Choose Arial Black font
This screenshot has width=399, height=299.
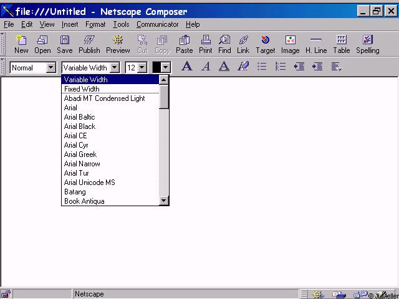point(110,126)
